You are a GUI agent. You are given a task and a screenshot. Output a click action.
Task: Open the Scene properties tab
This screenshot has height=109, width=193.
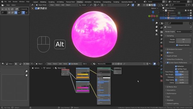(x=162, y=43)
